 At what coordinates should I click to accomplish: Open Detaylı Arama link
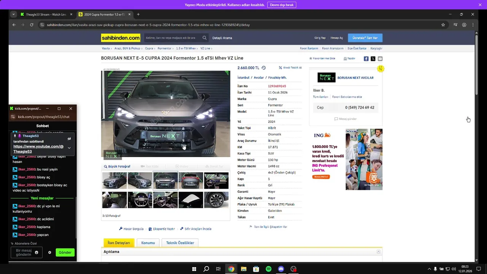pyautogui.click(x=222, y=38)
